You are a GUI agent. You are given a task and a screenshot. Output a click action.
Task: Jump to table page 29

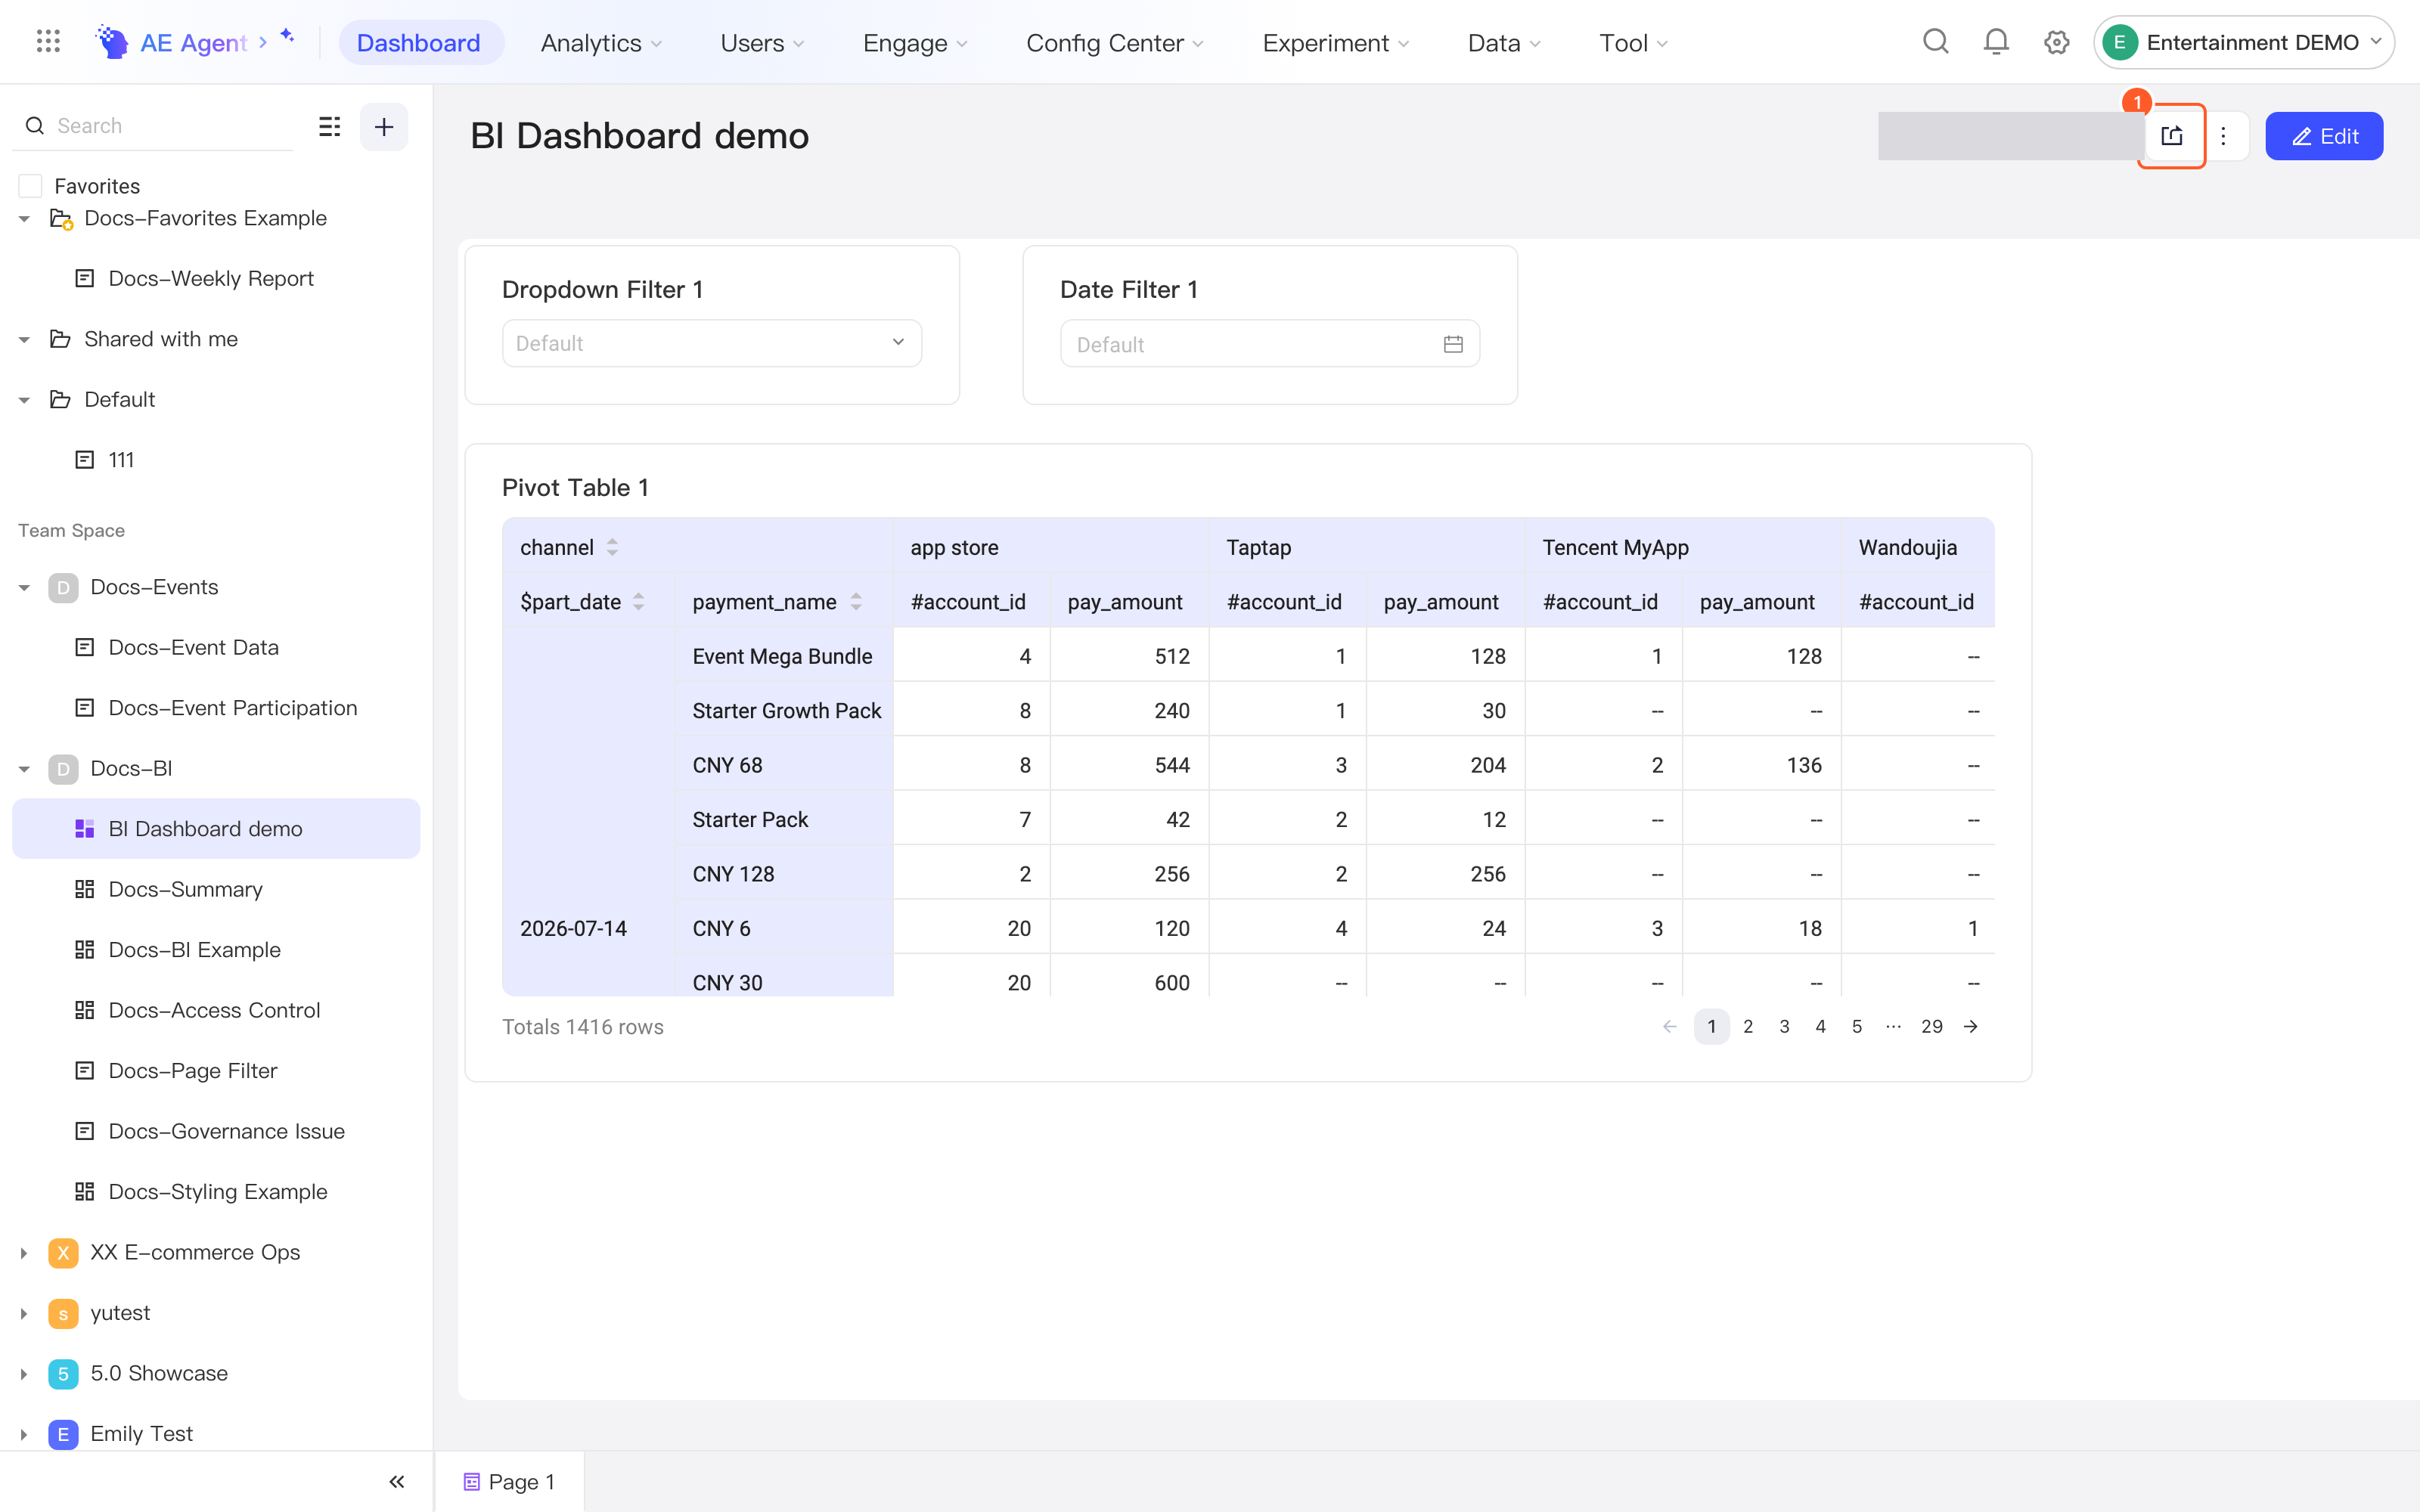[x=1932, y=1027]
